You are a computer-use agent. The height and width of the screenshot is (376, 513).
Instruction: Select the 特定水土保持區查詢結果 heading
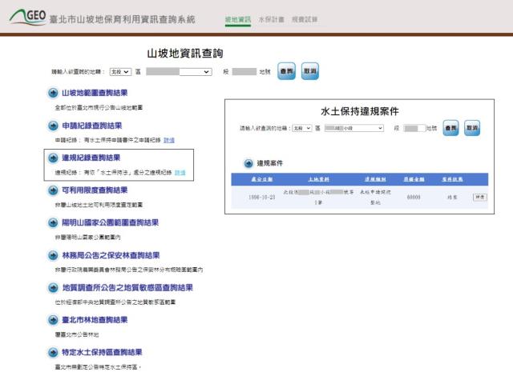pos(102,353)
